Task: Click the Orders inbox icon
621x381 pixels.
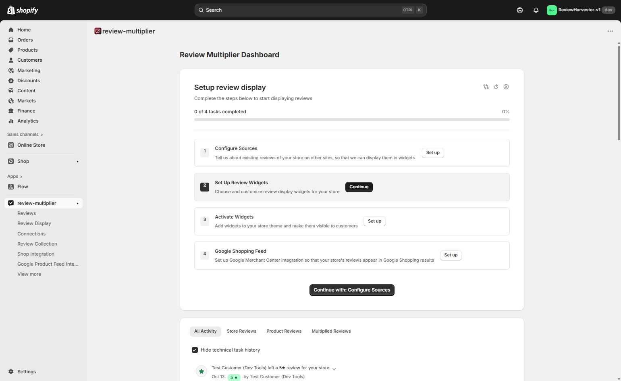Action: (11, 40)
